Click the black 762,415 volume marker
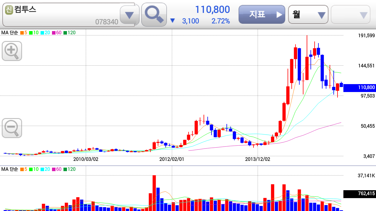Image resolution: width=376 pixels, height=211 pixels. click(360, 194)
